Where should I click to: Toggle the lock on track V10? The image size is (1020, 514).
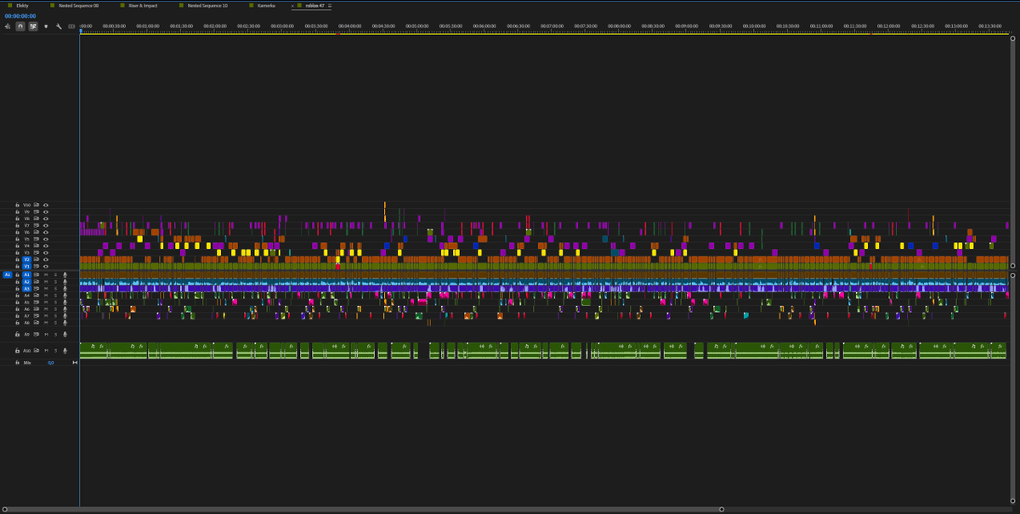click(x=17, y=205)
